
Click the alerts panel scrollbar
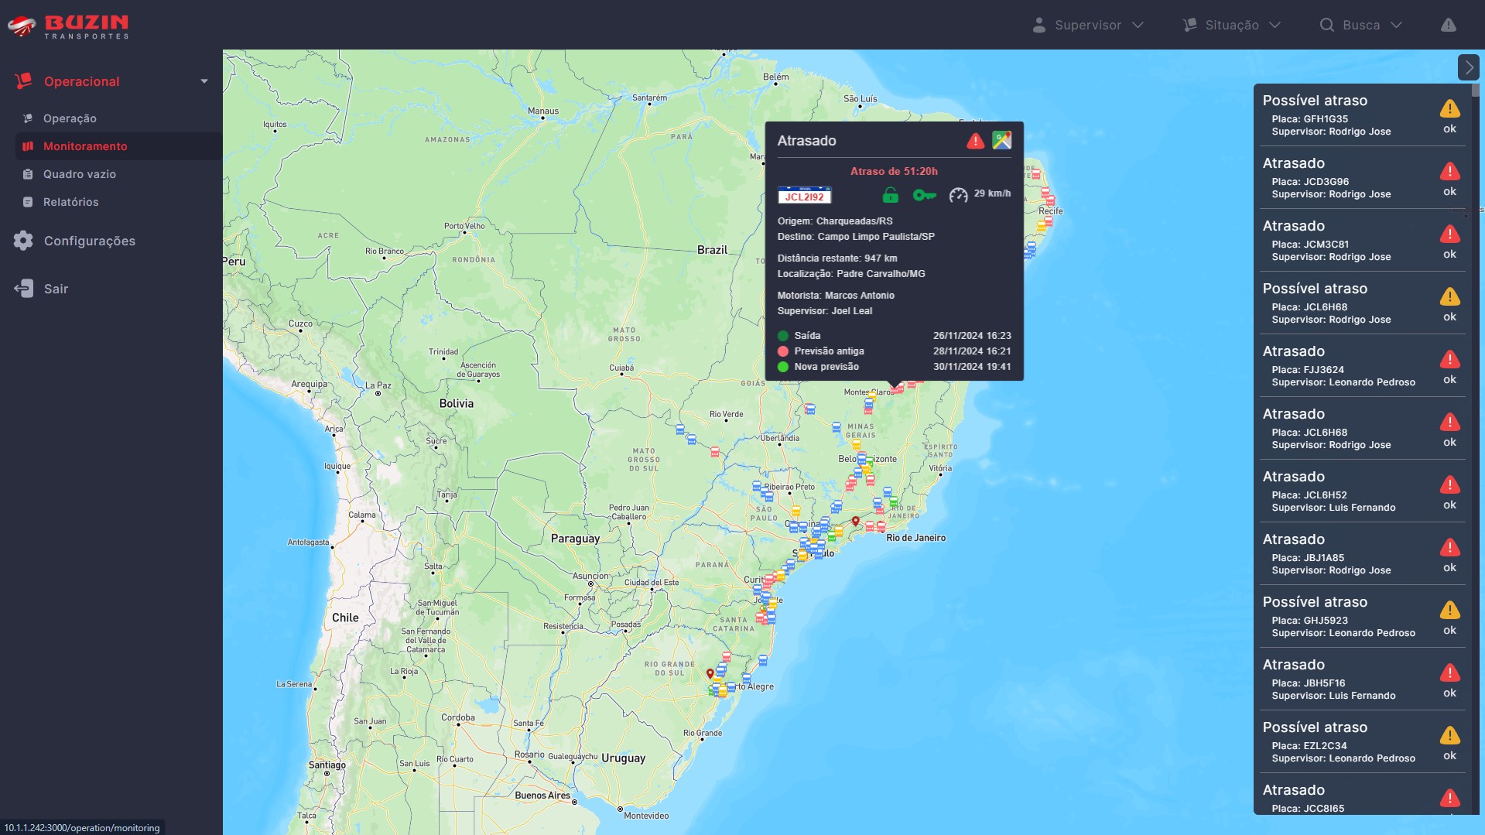coord(1476,91)
